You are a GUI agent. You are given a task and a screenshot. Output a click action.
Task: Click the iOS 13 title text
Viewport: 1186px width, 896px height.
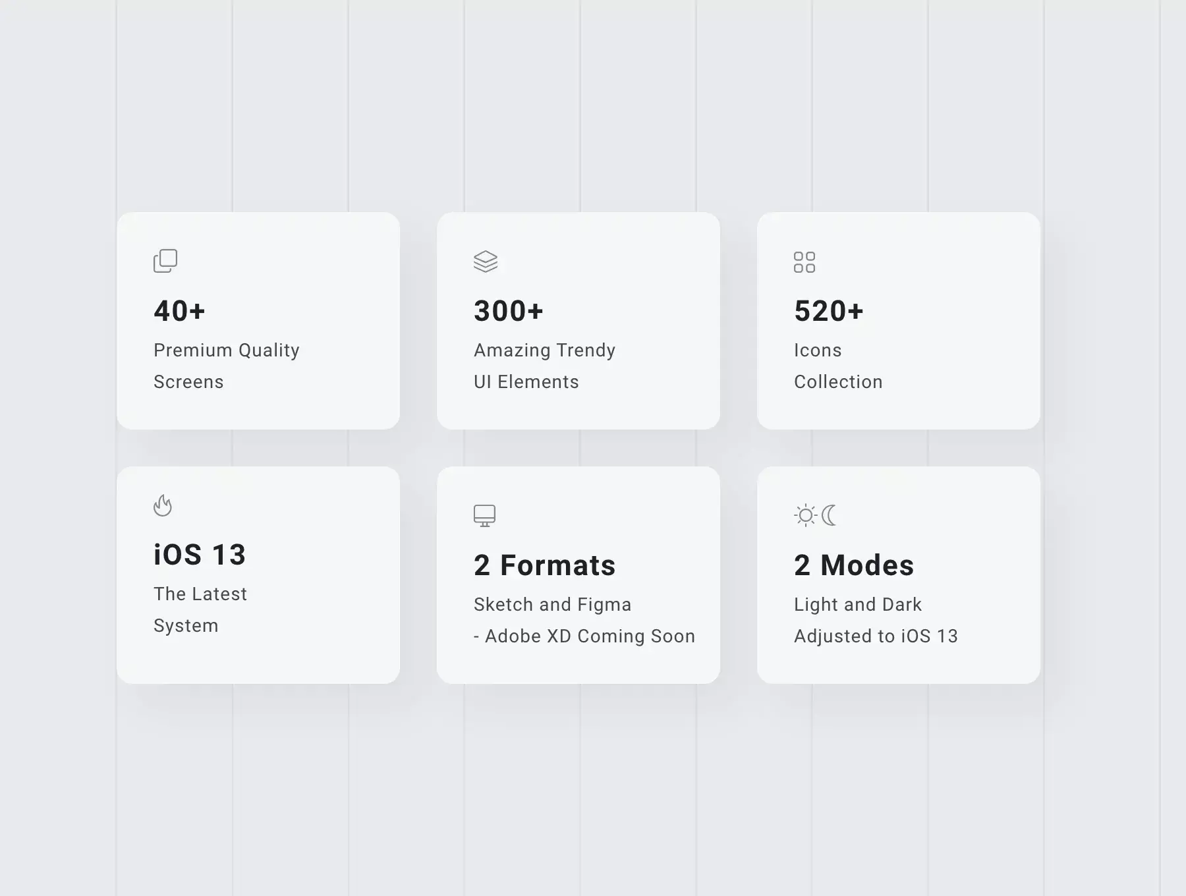[x=200, y=555]
